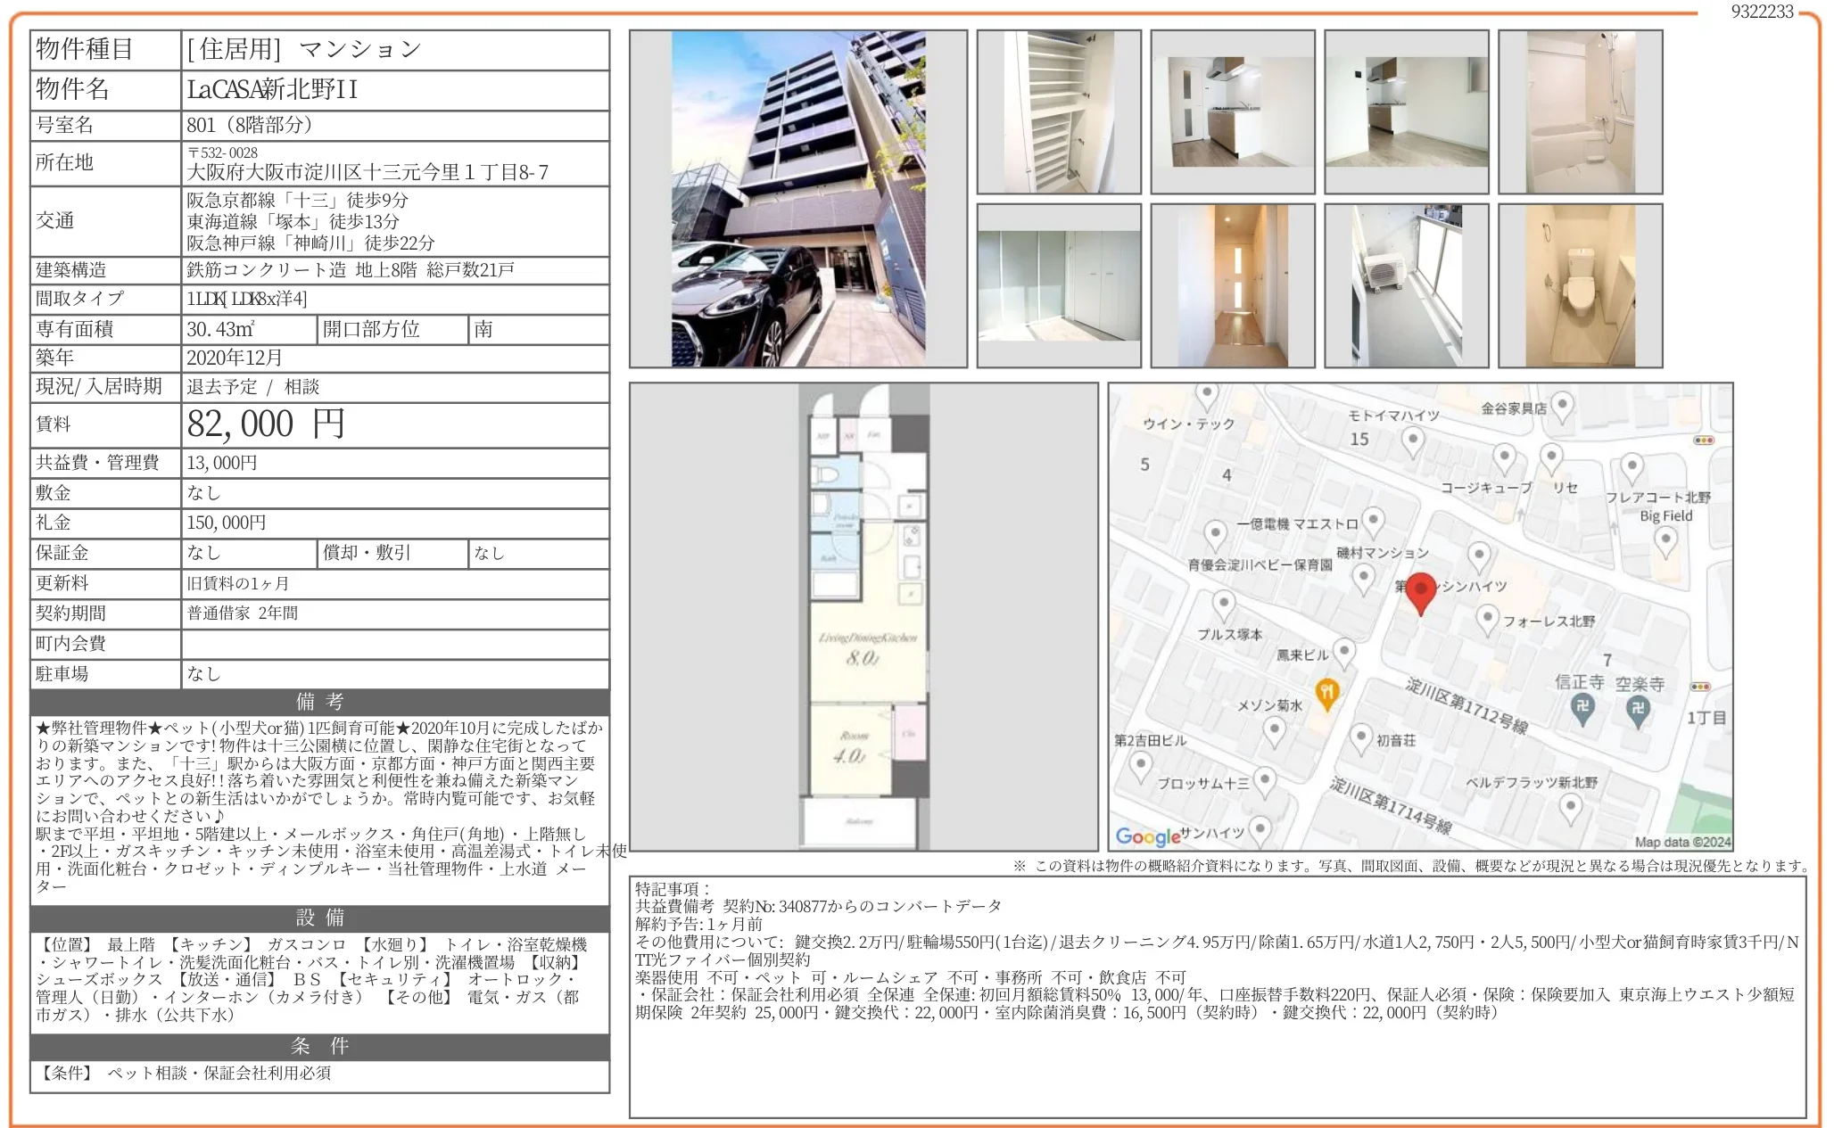Click the orange restaurant marker on the map
This screenshot has width=1834, height=1128.
click(1326, 693)
